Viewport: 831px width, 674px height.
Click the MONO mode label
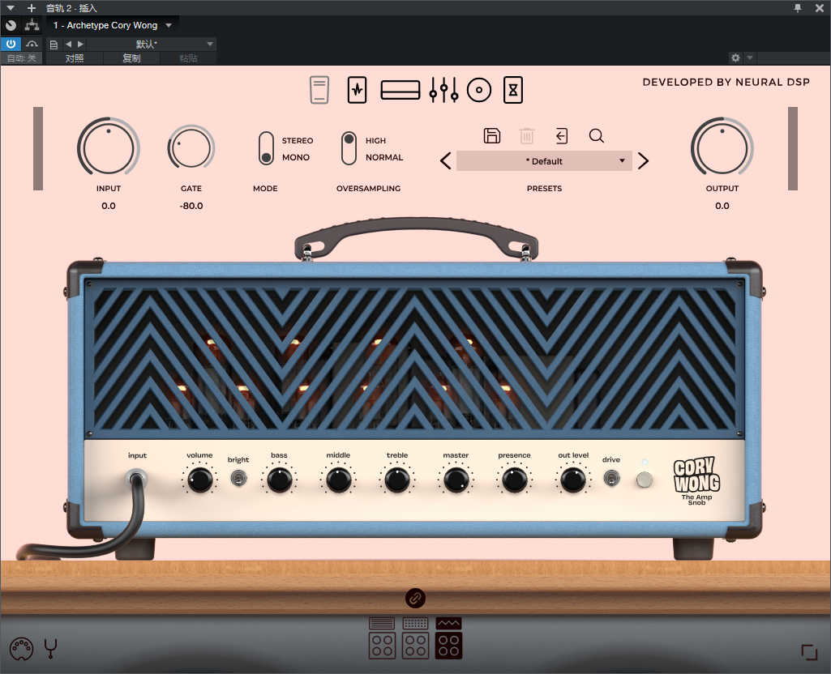click(x=296, y=157)
